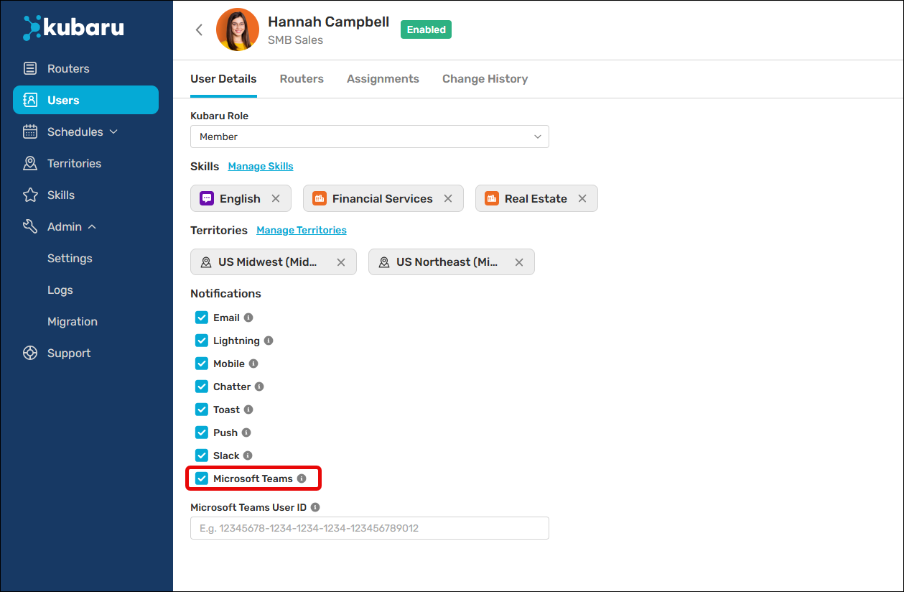
Task: Remove US Midwest territory chip
Action: click(x=341, y=262)
